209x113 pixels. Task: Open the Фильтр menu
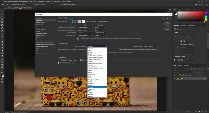click(x=48, y=1)
